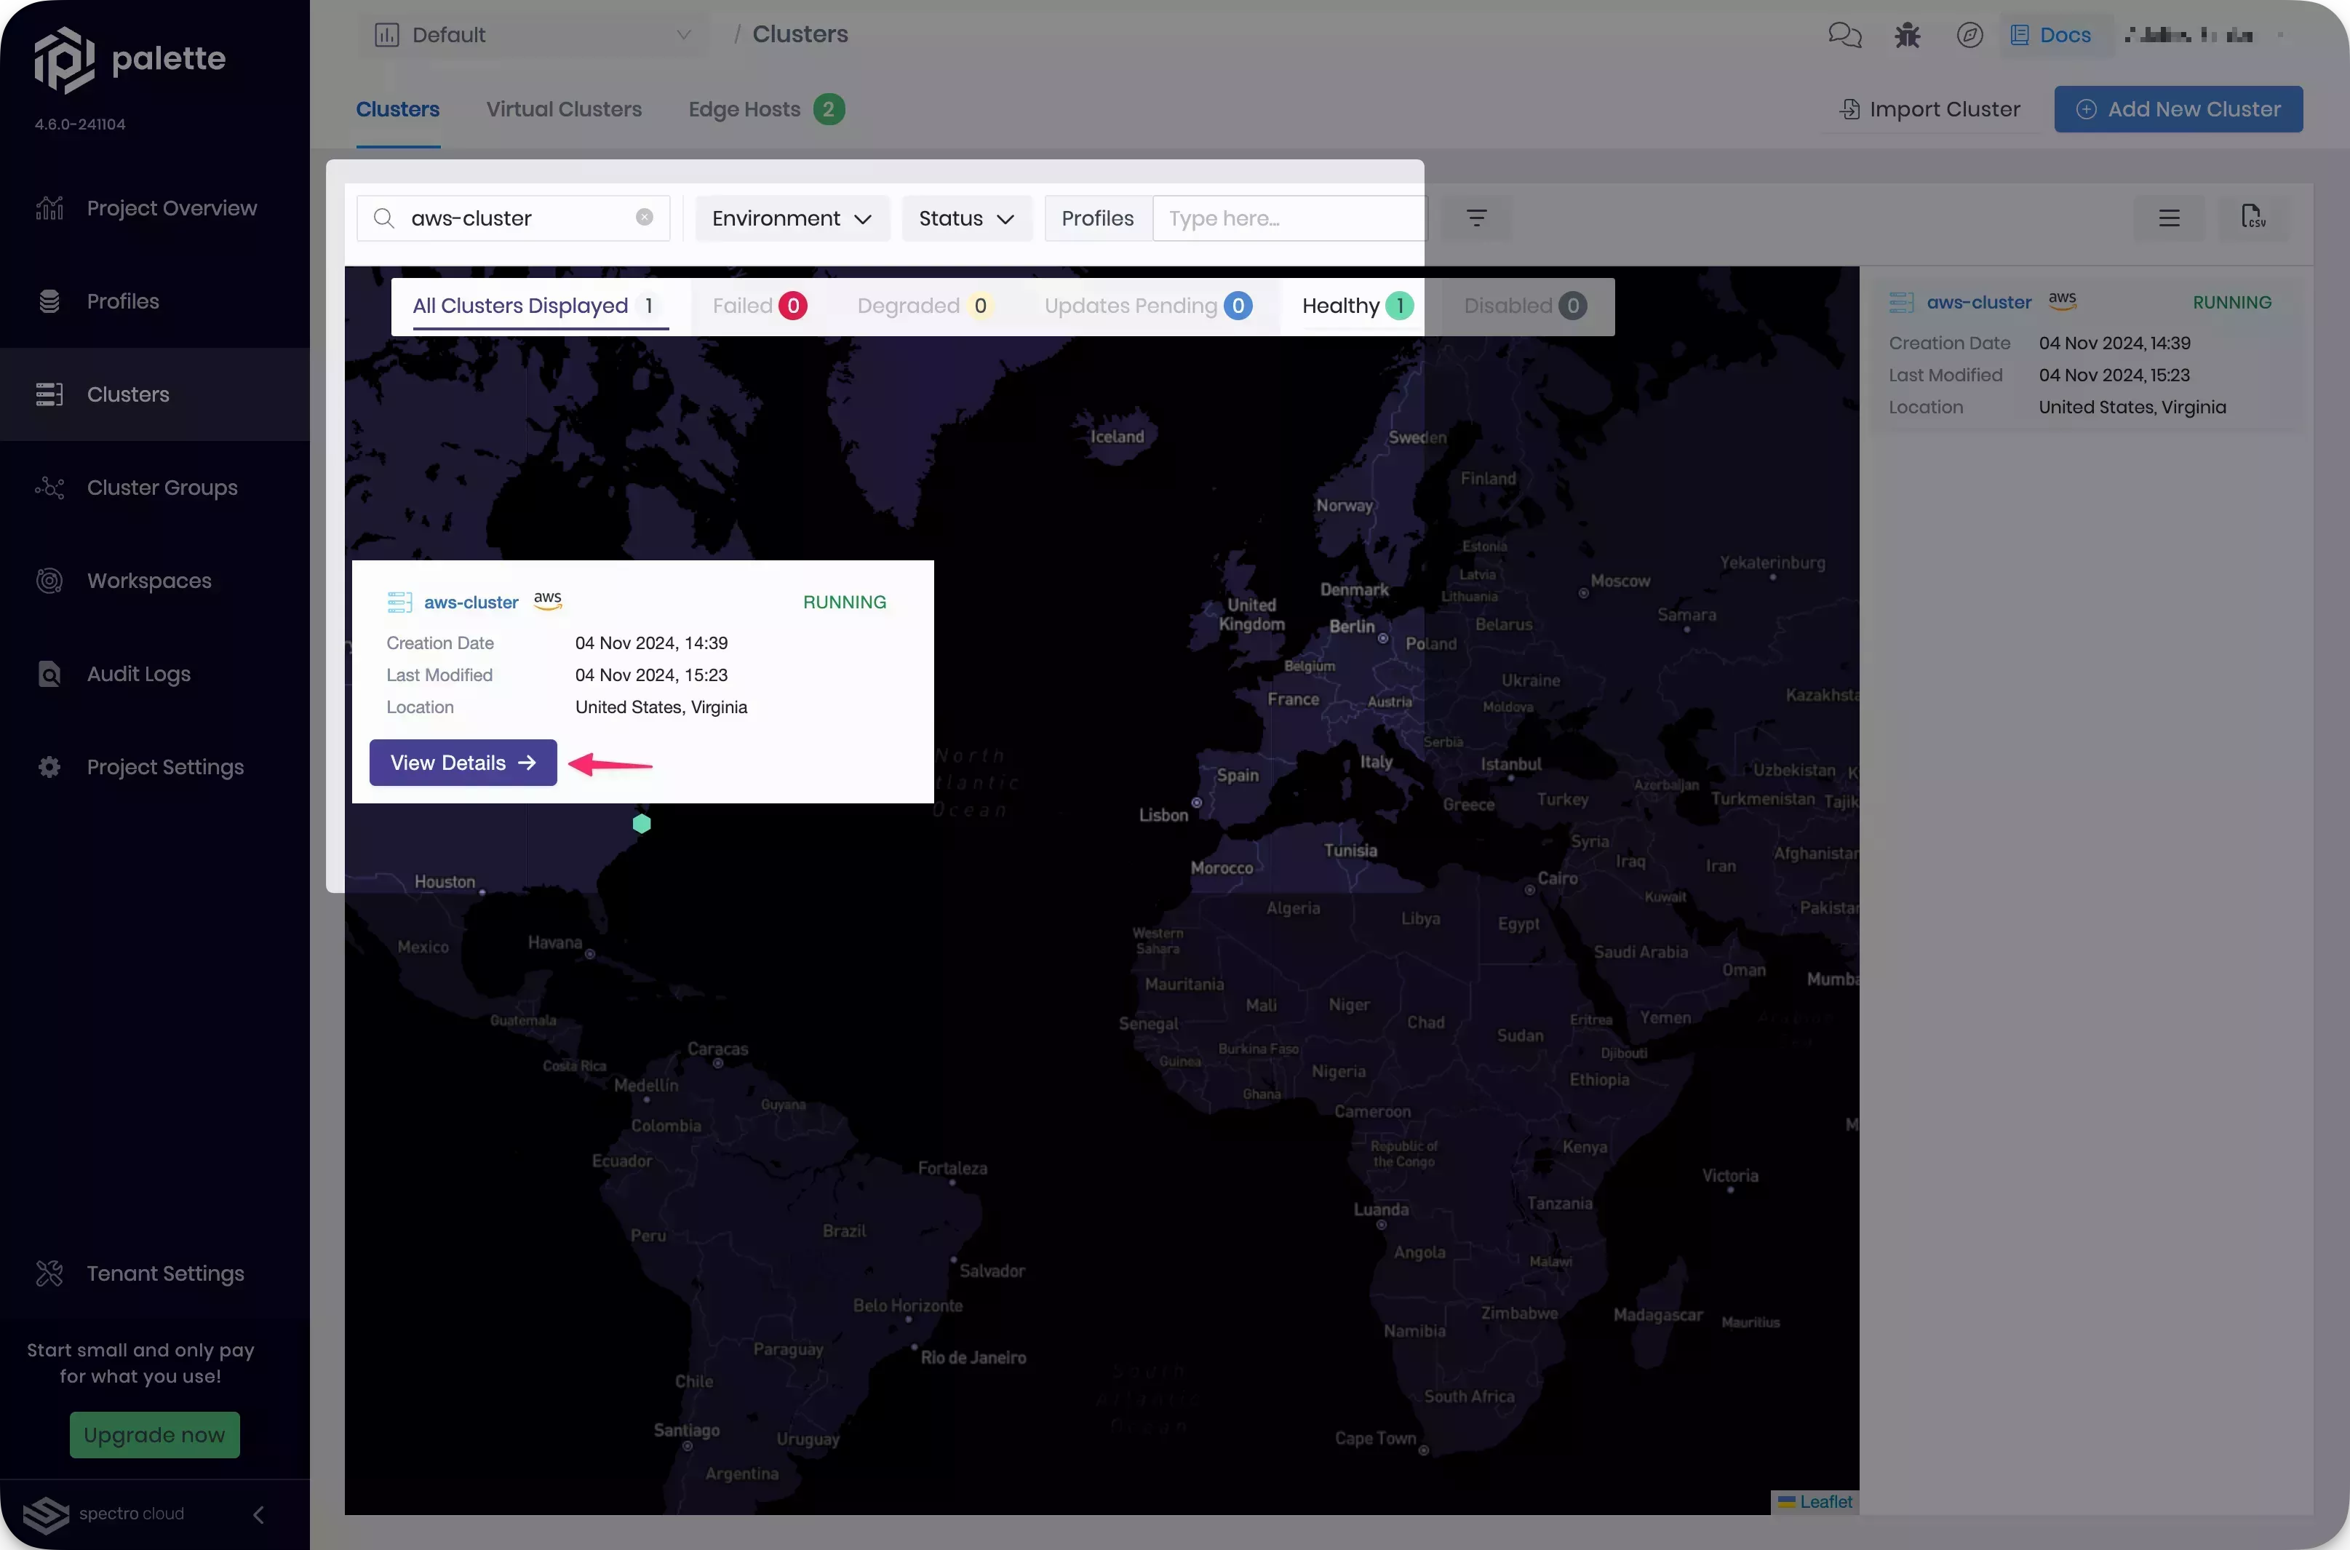Open Profiles in the sidebar
Screen dimensions: 2350x1550
(154, 301)
